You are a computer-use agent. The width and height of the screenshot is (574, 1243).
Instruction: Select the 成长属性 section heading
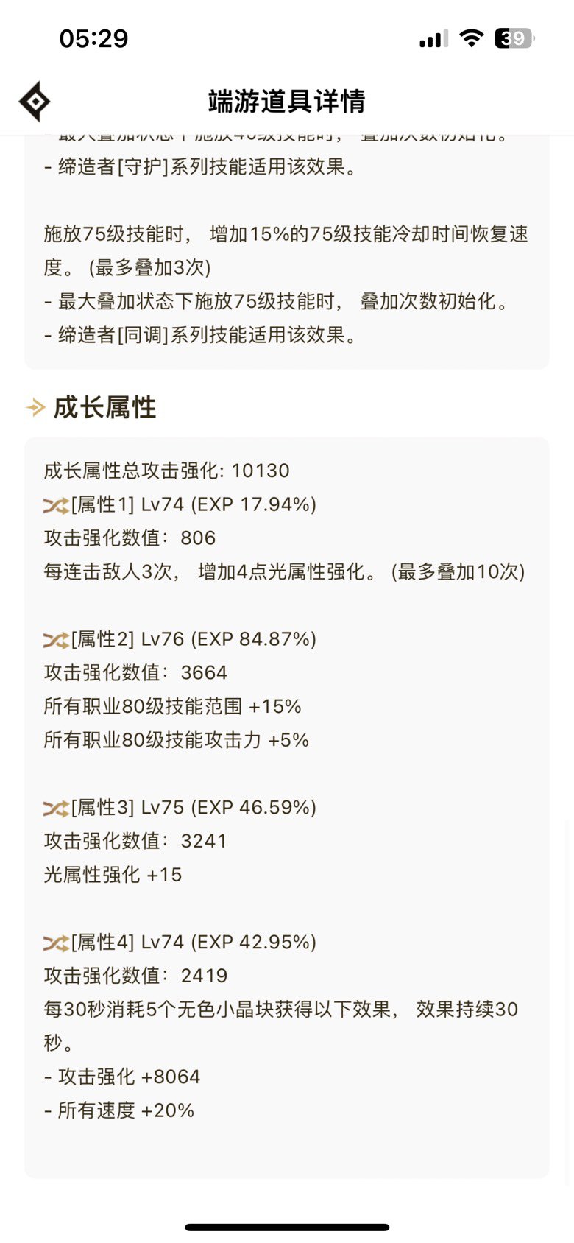click(104, 407)
